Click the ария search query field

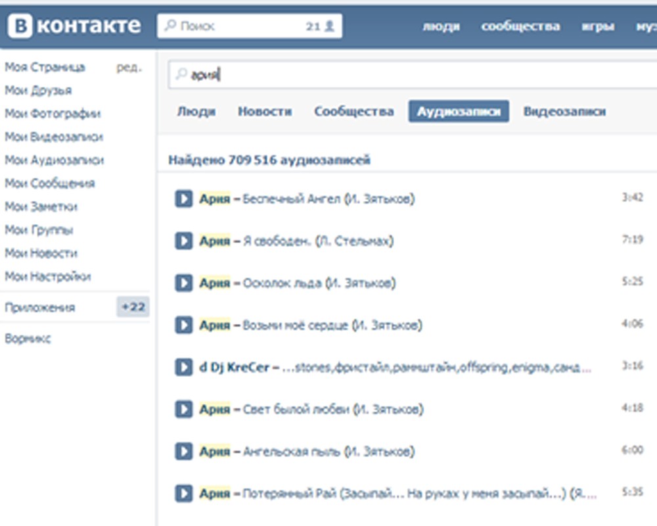click(413, 75)
